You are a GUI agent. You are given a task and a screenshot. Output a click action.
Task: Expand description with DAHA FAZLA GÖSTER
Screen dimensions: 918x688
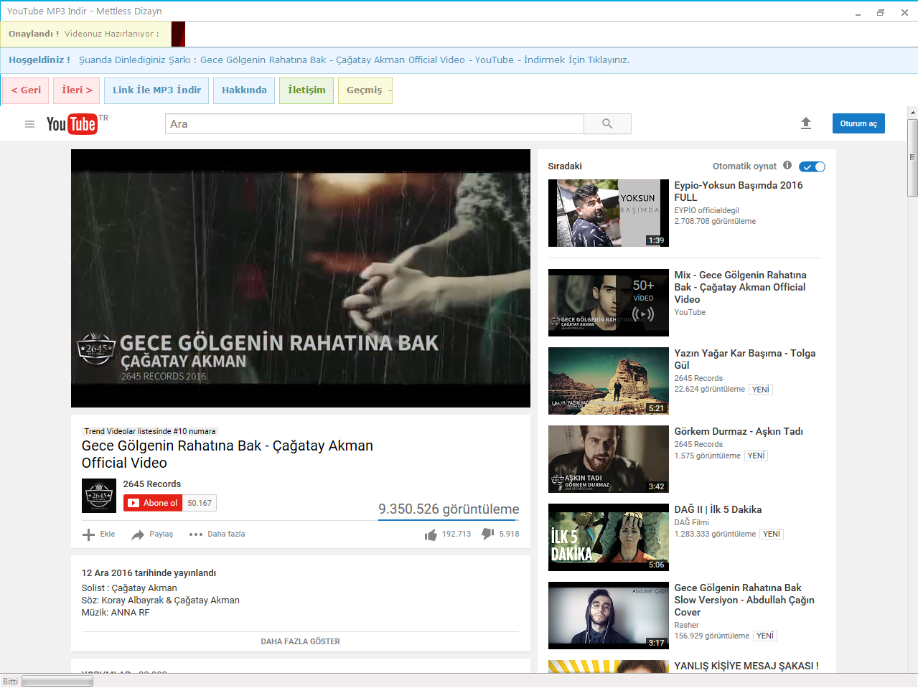[x=300, y=641]
